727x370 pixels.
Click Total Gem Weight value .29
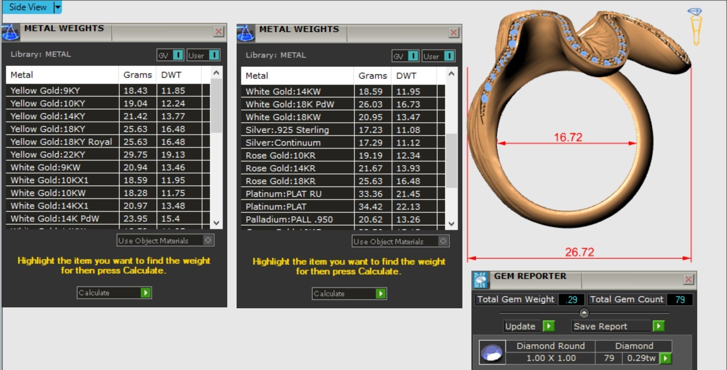(x=571, y=300)
